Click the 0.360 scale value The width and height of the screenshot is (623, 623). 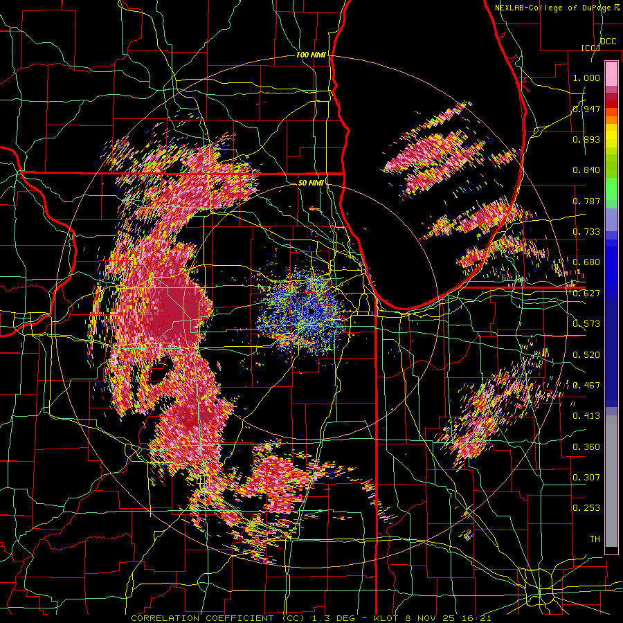point(586,447)
